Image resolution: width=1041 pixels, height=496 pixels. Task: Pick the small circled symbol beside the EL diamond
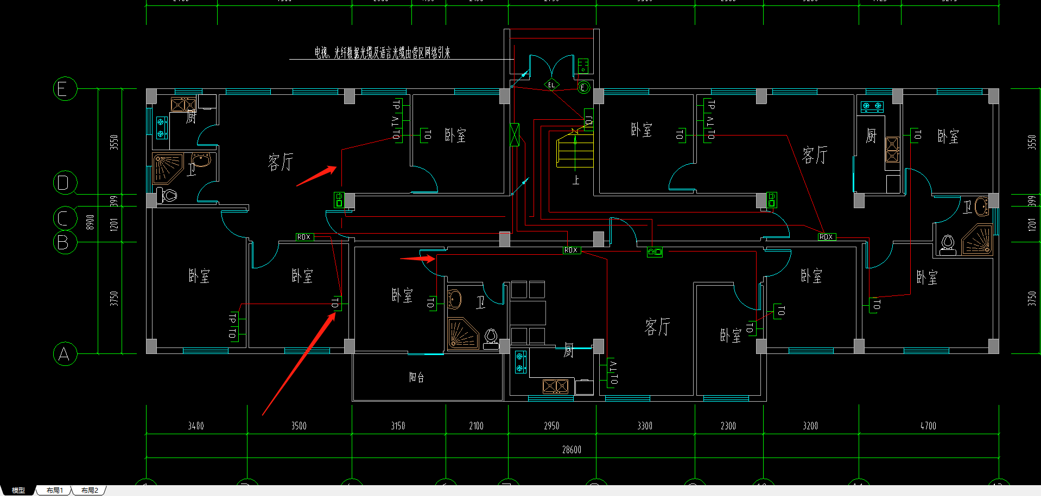[x=583, y=87]
